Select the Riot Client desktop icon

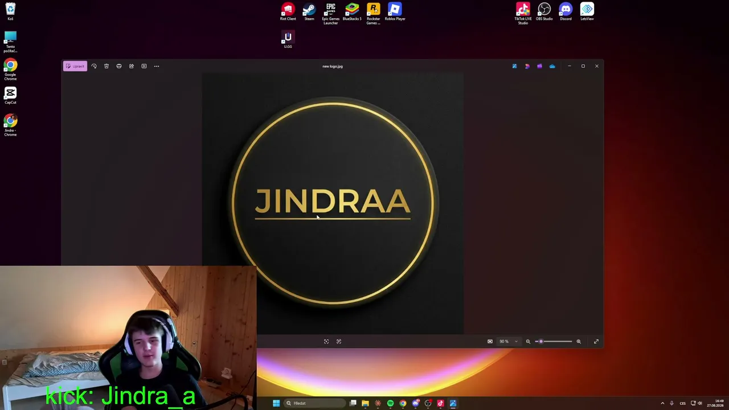coord(288,12)
